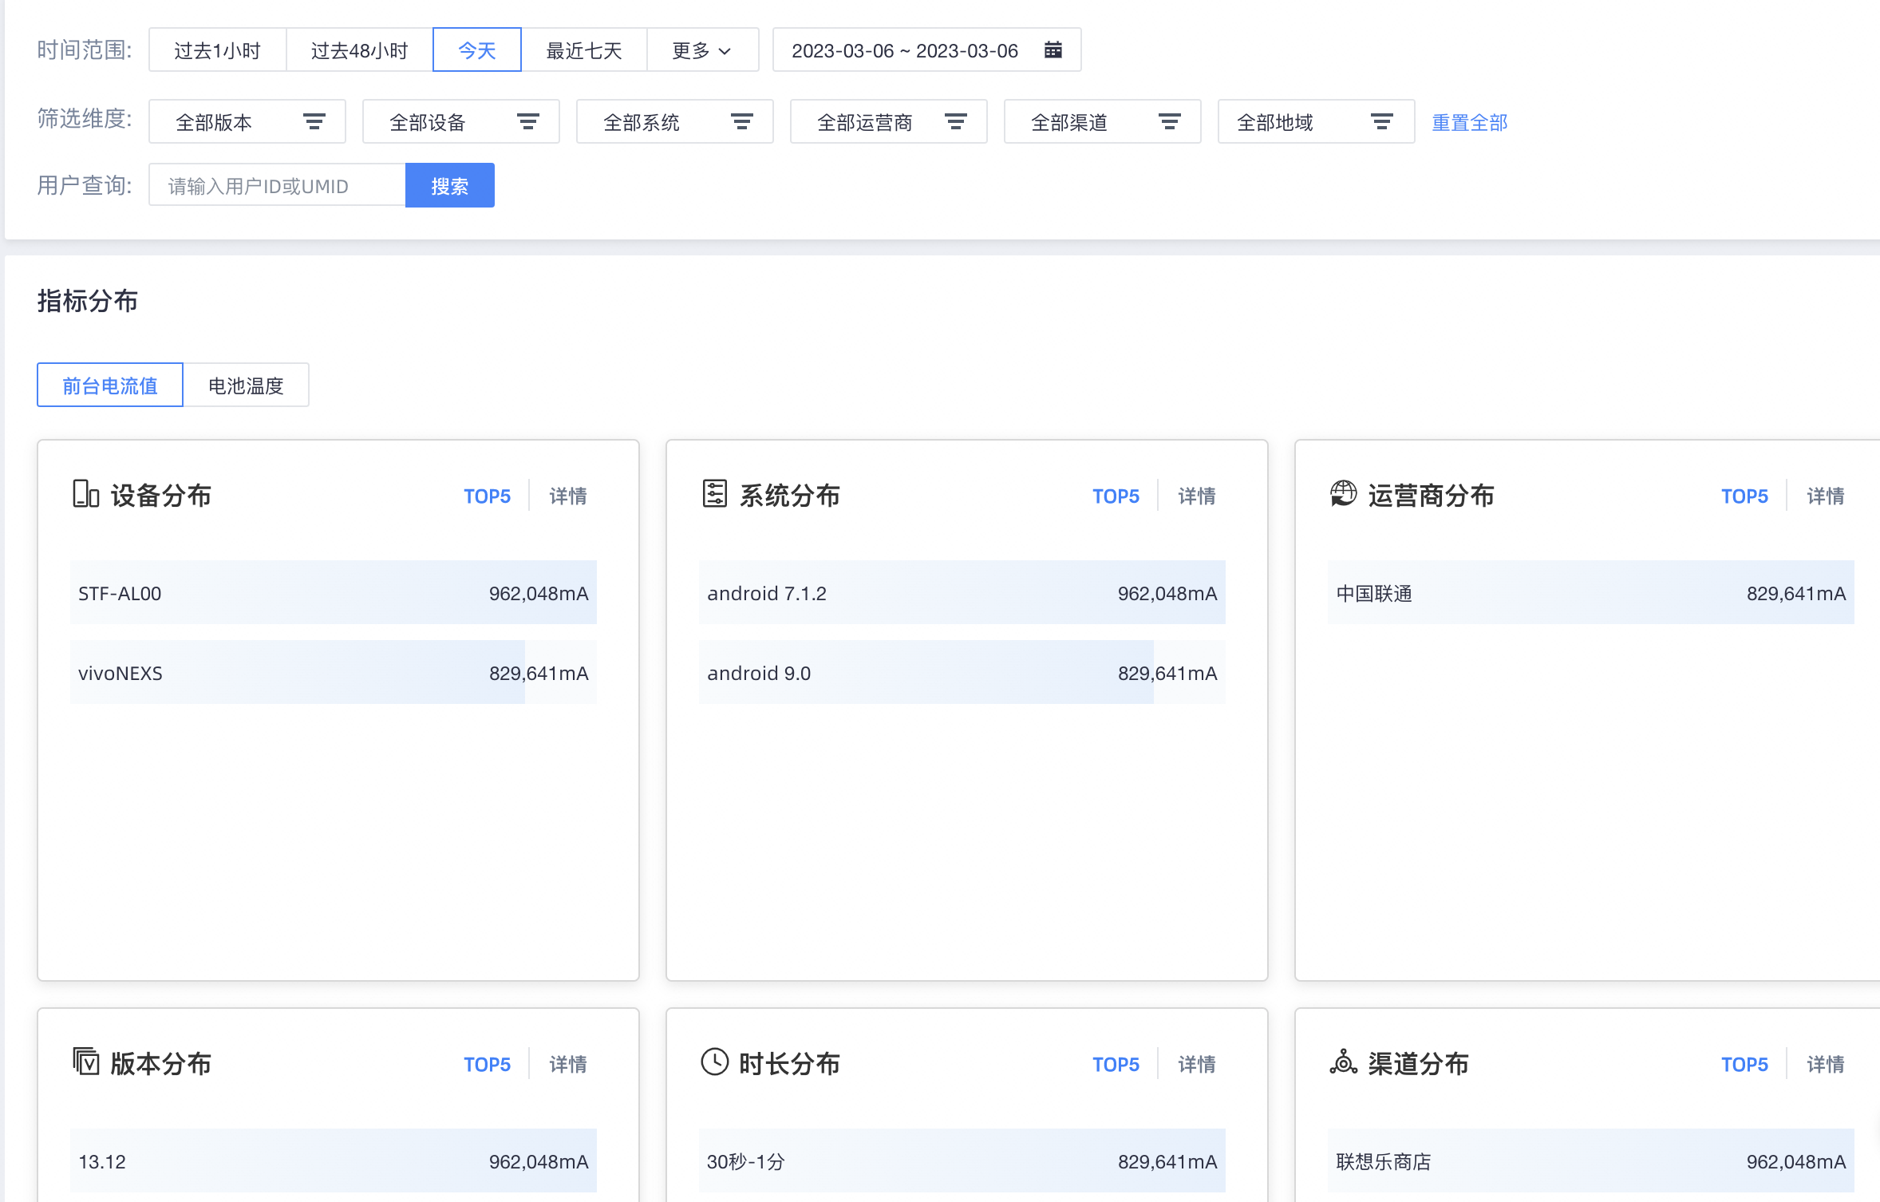Open the 全部系统 filter dropdown
Image resolution: width=1880 pixels, height=1202 pixels.
(x=675, y=121)
